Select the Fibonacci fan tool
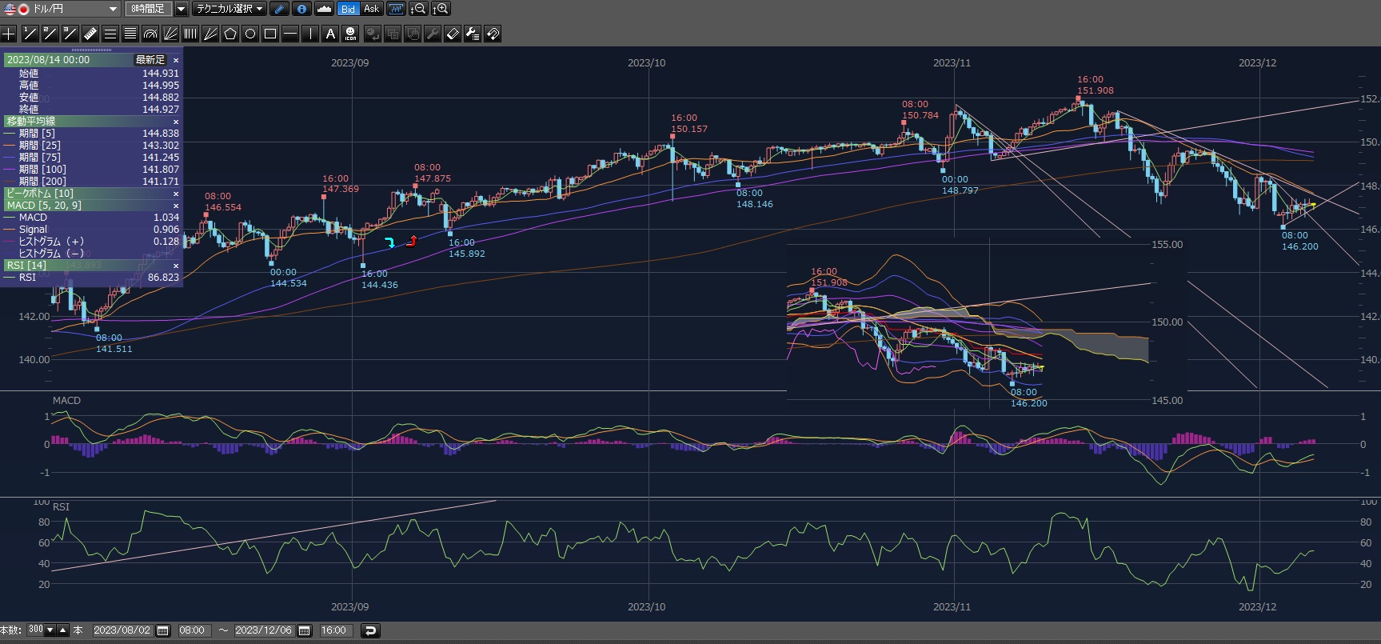 (x=170, y=34)
